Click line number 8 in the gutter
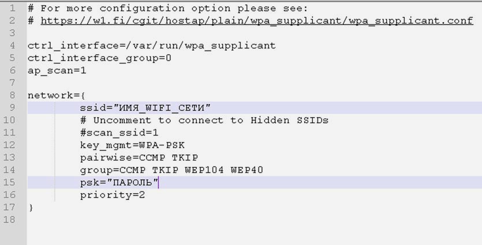482x245 pixels. point(12,95)
